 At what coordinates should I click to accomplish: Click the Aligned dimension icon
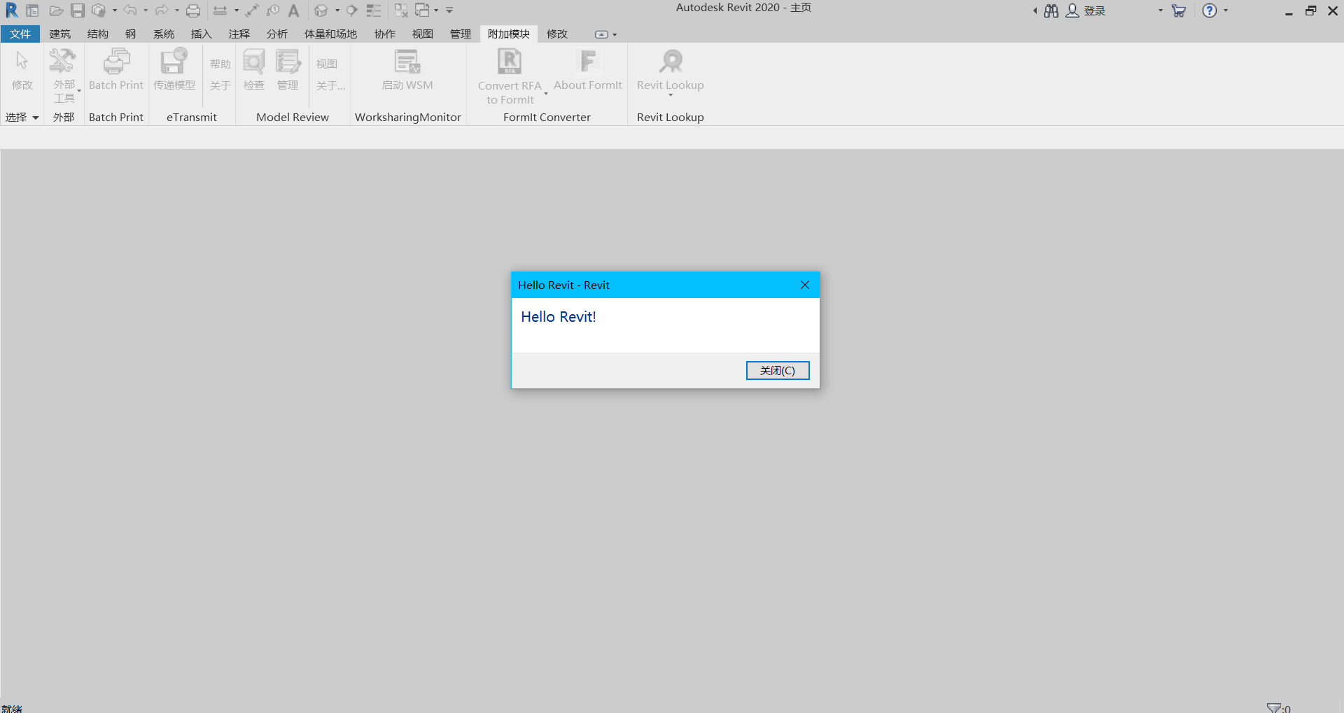pyautogui.click(x=252, y=10)
